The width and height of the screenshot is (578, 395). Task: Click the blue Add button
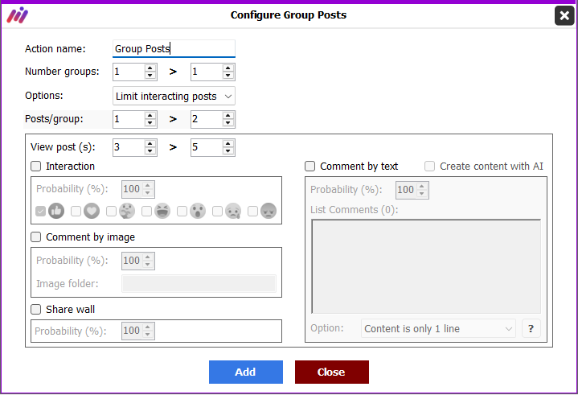(x=246, y=372)
